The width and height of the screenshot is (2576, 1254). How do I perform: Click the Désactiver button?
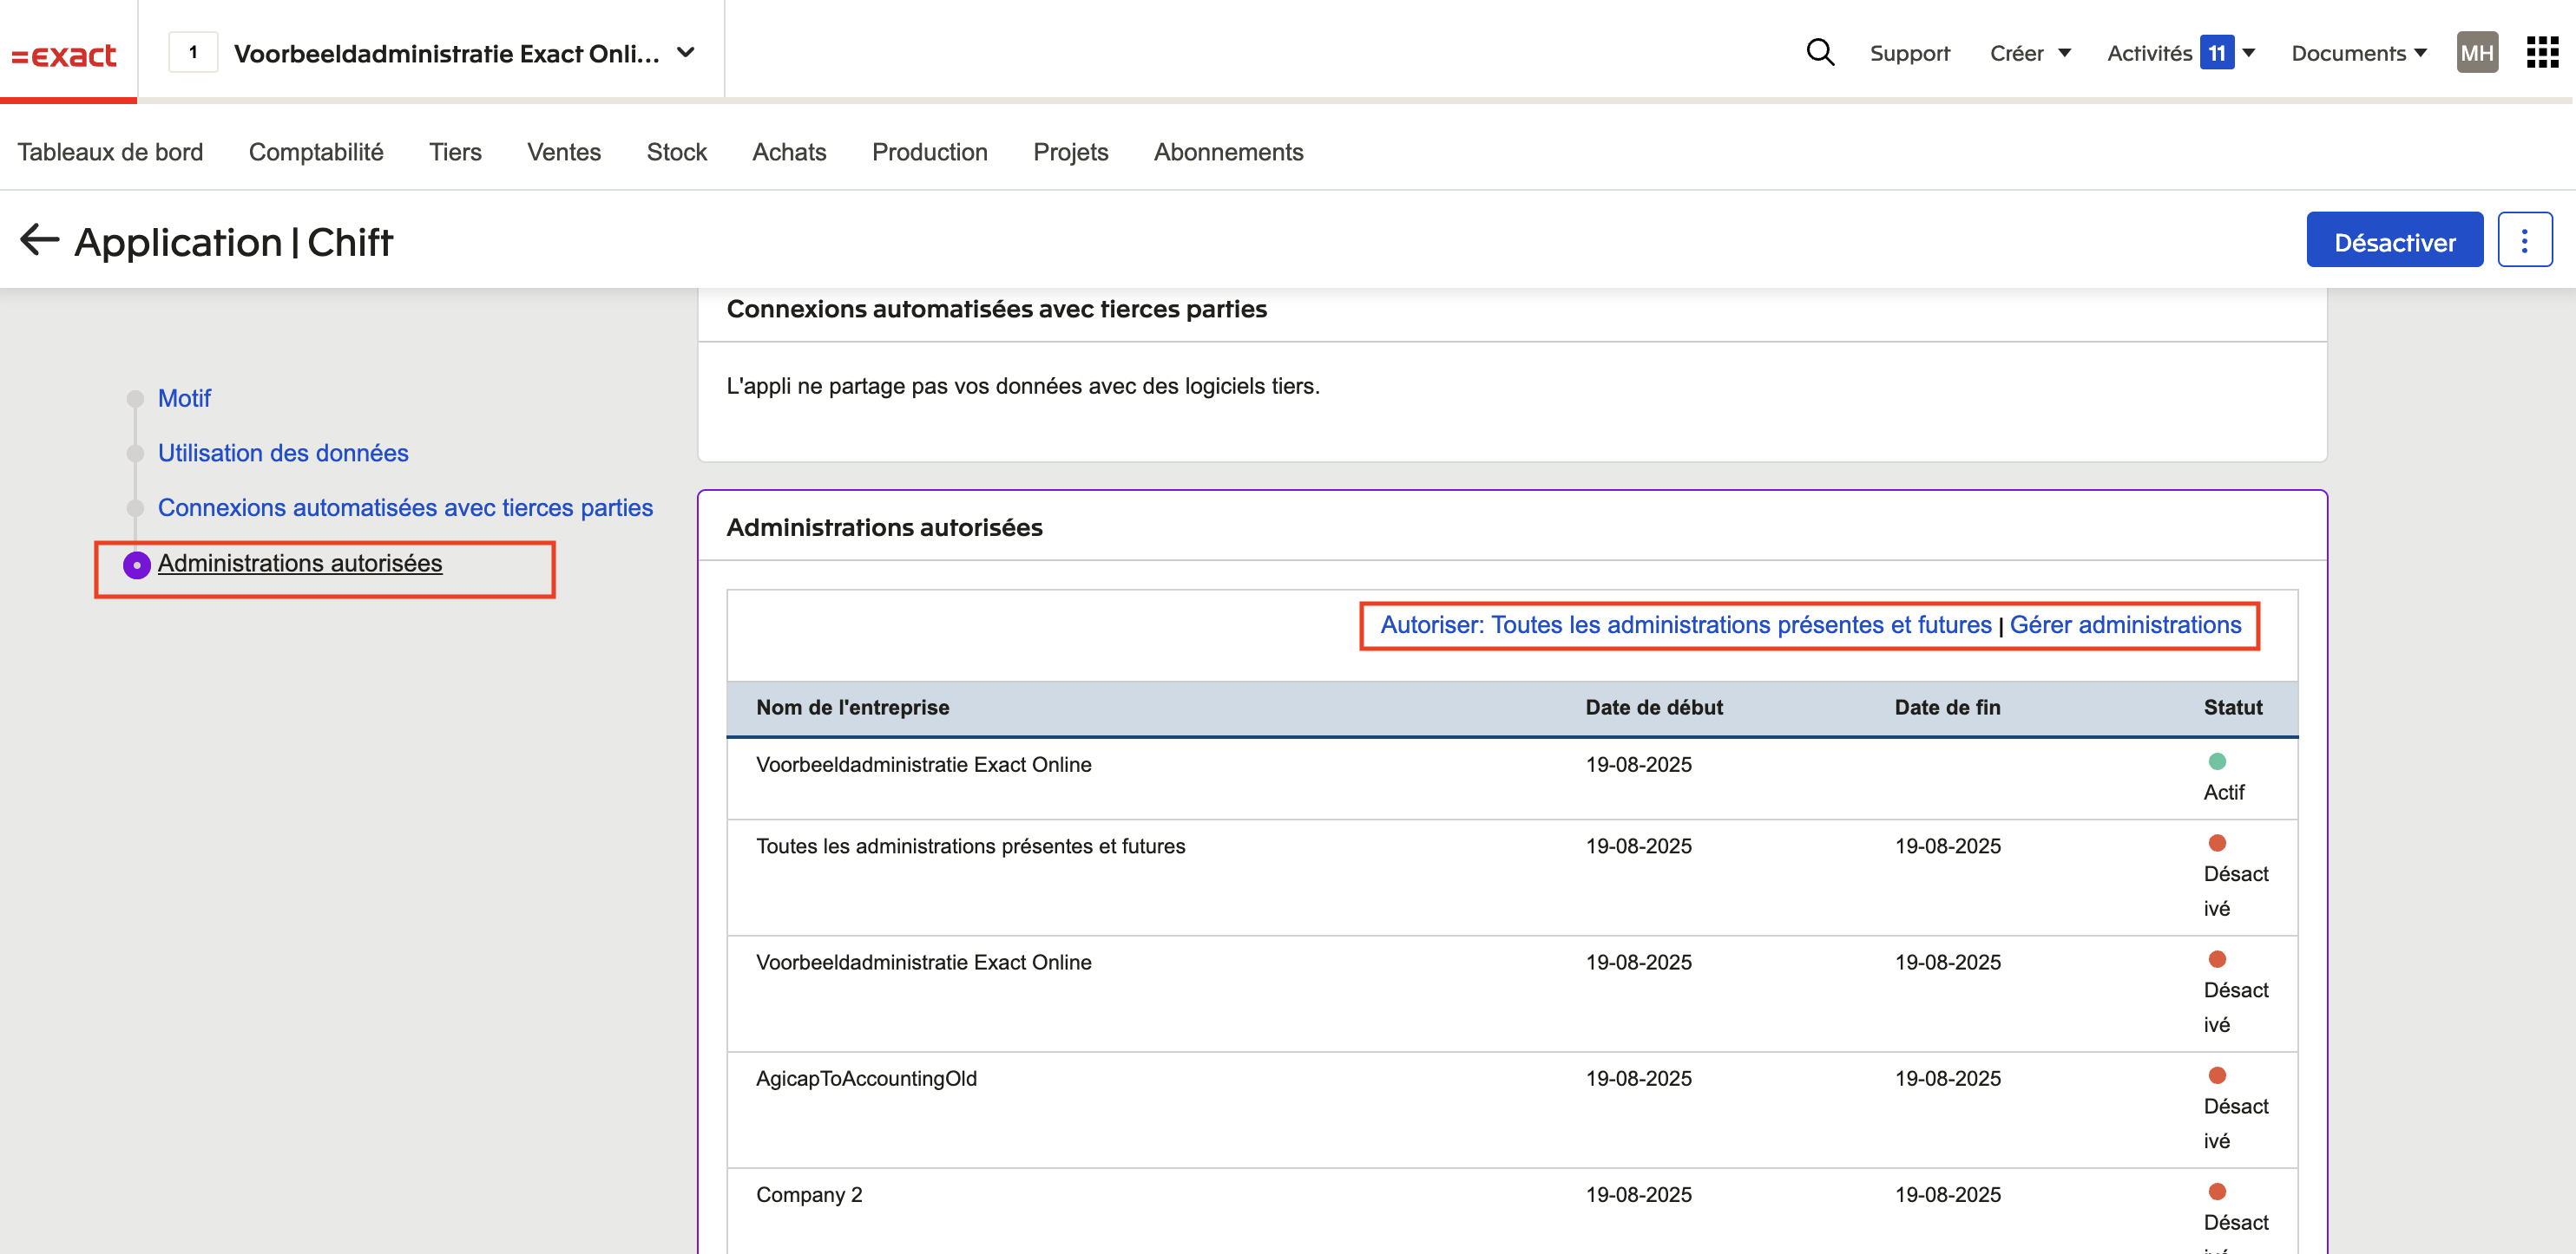(2394, 240)
